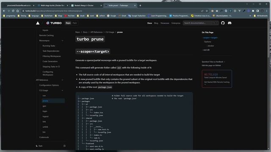The width and height of the screenshot is (271, 152).
Task: Close the Restart Always in Docker tab
Action: [x=101, y=5]
